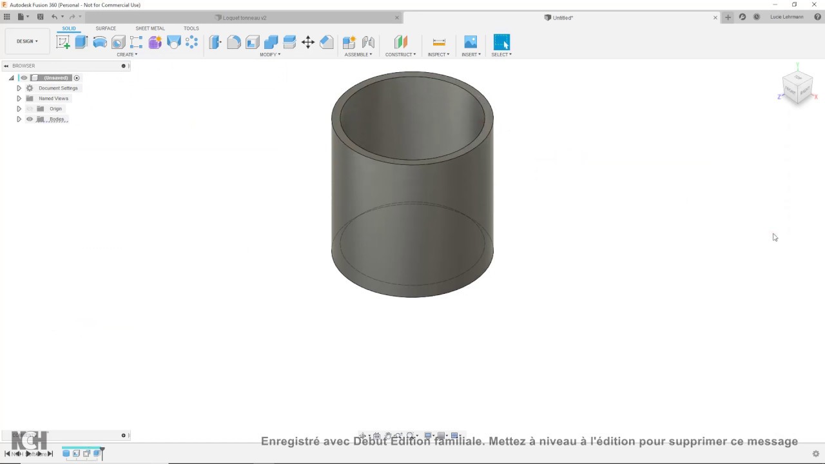825x464 pixels.
Task: Choose the Extrude tool in Create group
Action: point(81,43)
